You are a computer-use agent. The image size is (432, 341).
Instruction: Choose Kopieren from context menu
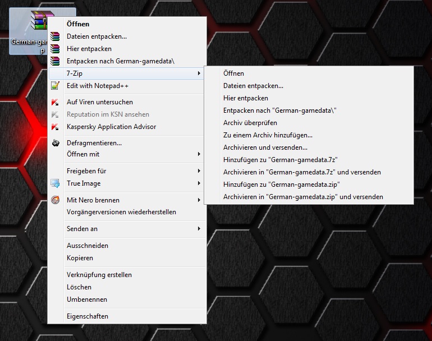pos(127,258)
